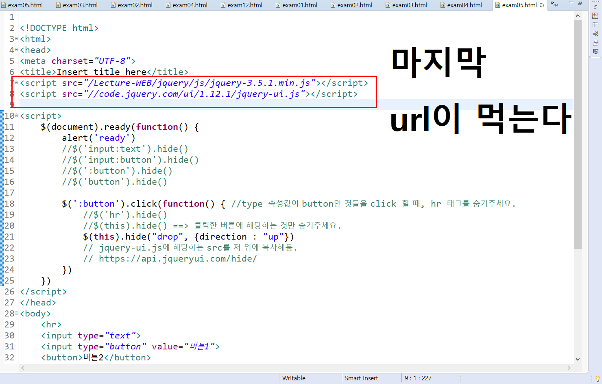Click the jquery-ui.js script src line

pyautogui.click(x=189, y=94)
